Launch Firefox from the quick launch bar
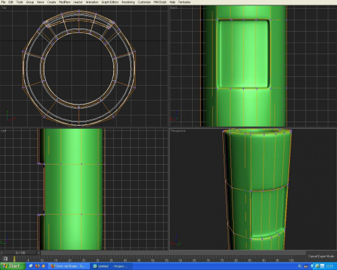 tap(38, 266)
